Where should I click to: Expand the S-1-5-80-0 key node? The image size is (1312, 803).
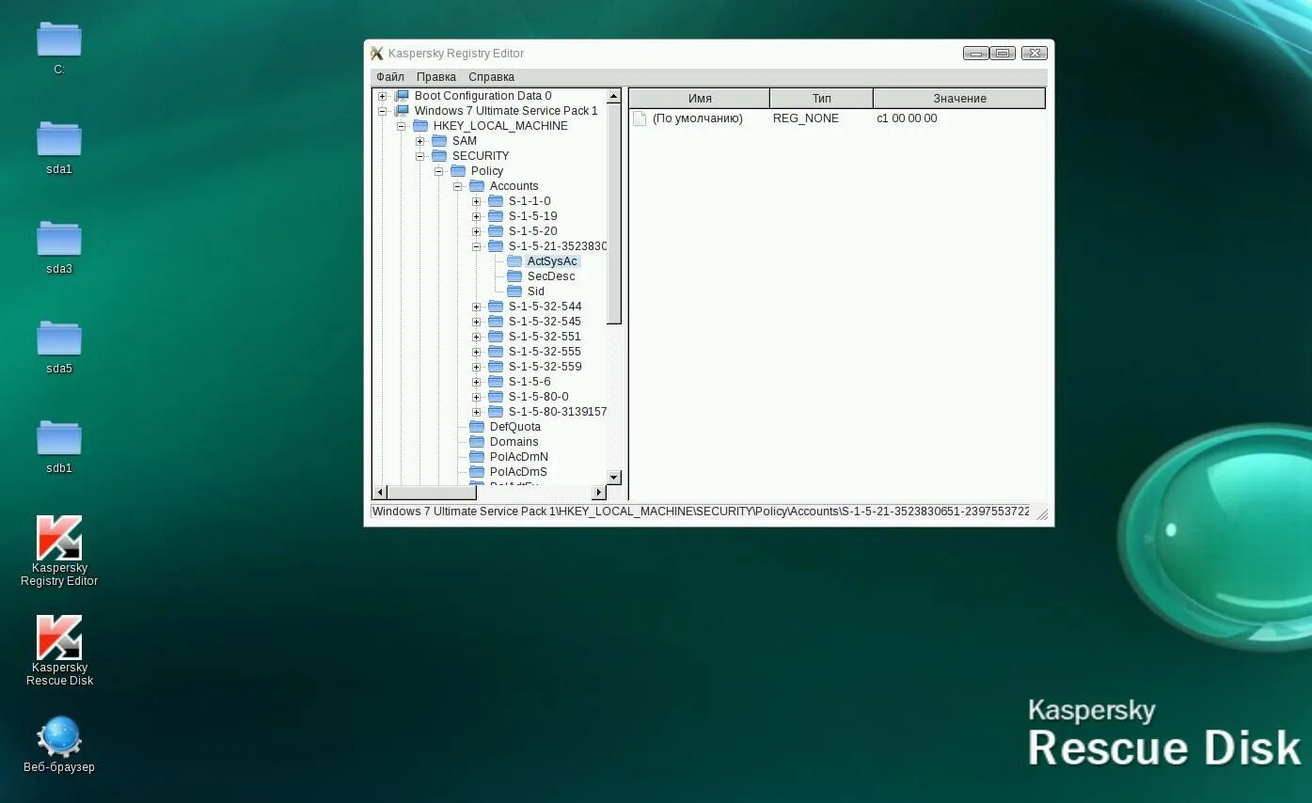477,397
